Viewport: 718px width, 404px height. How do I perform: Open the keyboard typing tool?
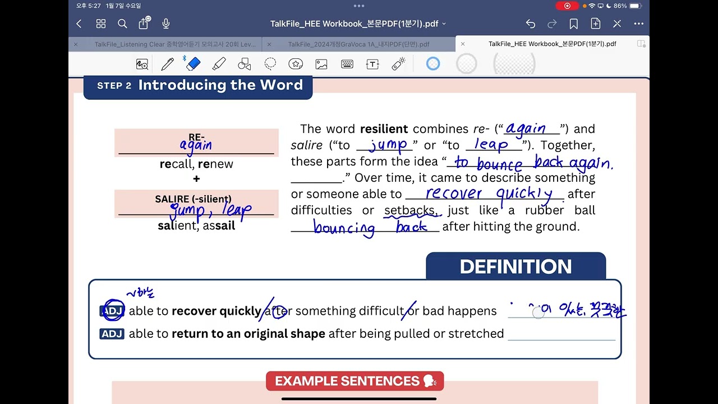tap(347, 64)
